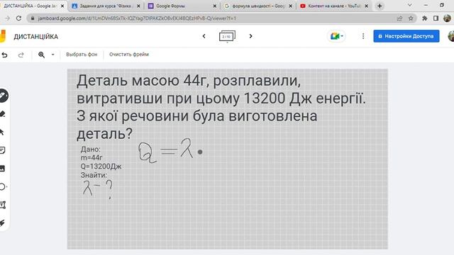Share this page from the address bar

coord(400,18)
